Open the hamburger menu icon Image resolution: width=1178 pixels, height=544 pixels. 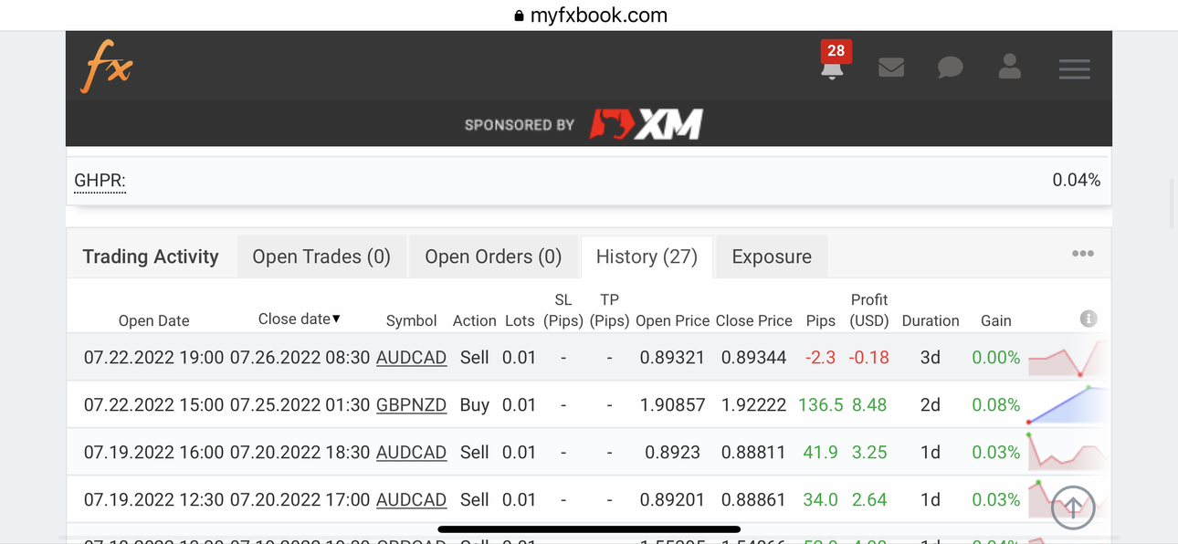coord(1075,69)
